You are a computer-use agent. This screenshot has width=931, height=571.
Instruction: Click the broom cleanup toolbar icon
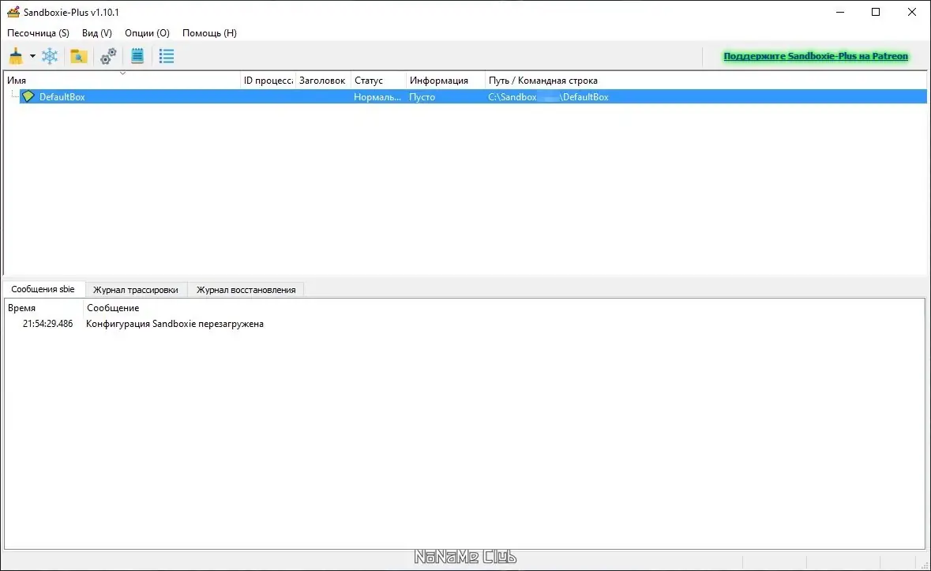coord(16,56)
